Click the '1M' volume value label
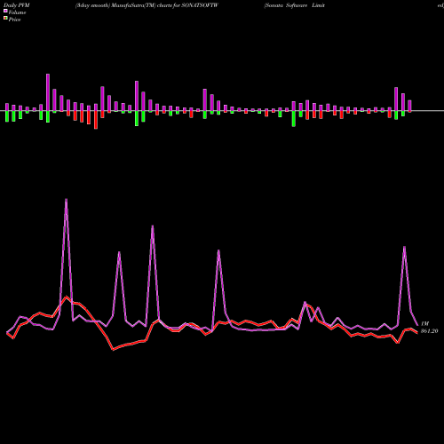 coord(424,323)
